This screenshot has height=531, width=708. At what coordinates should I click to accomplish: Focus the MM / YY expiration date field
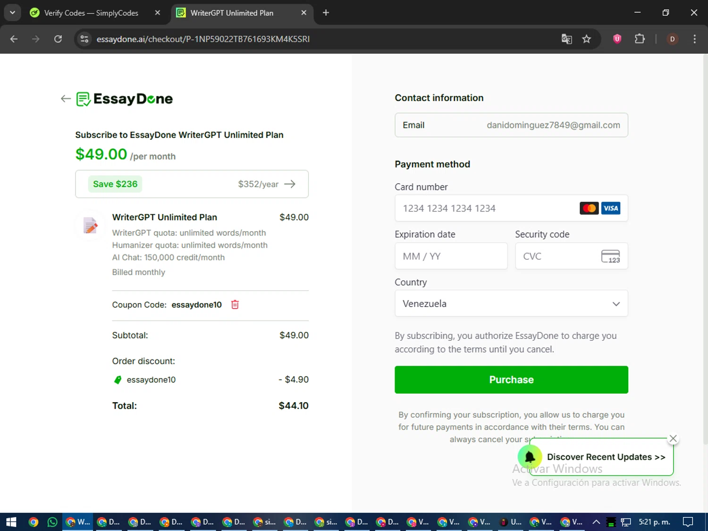click(451, 256)
